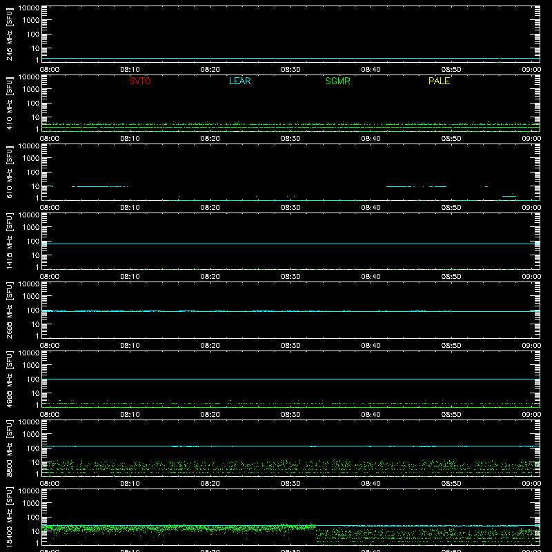Click 100 tick label on 1415 MHz axis
552x552 pixels.
point(33,241)
